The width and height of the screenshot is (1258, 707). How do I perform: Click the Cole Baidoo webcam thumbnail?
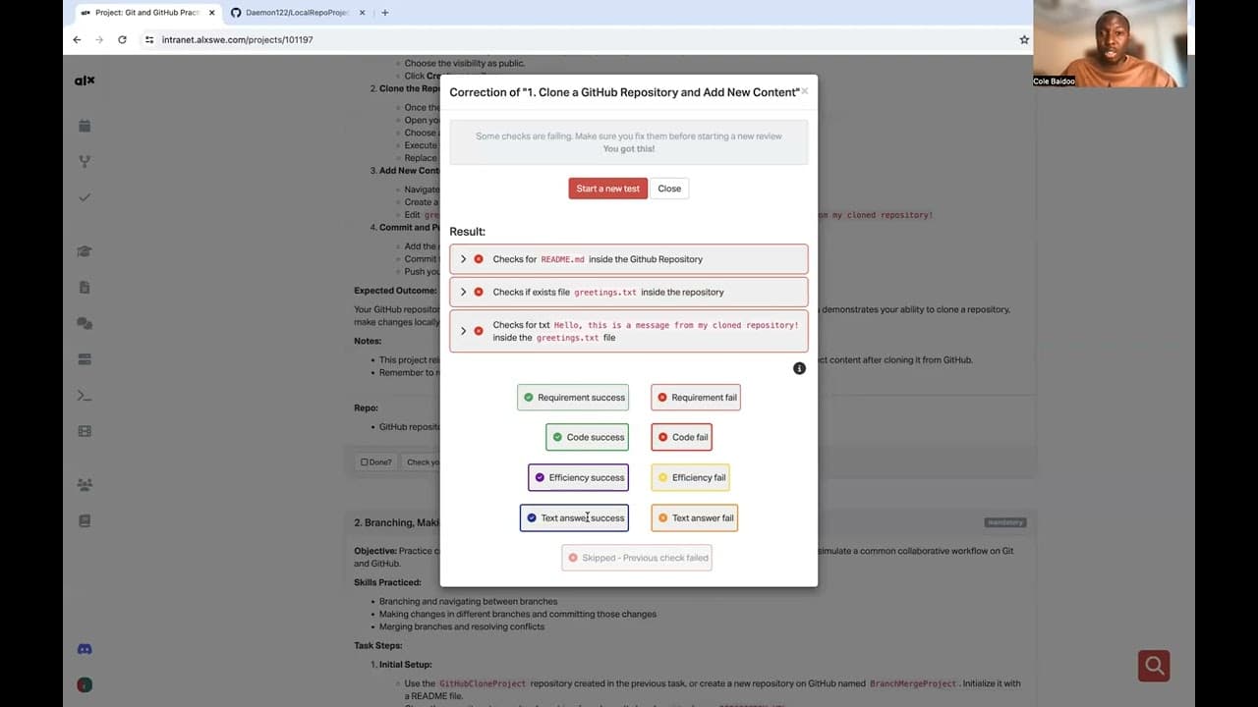1110,43
